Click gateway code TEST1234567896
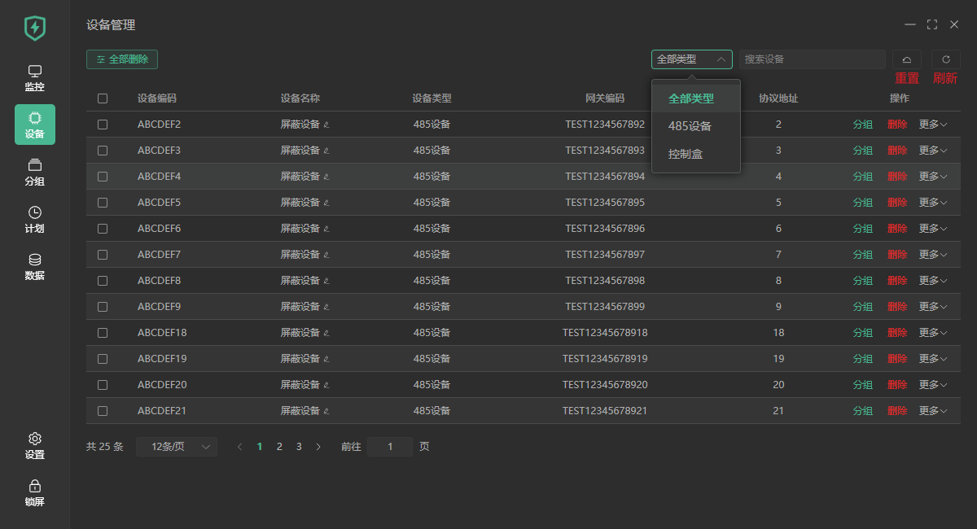The image size is (977, 529). pos(605,229)
